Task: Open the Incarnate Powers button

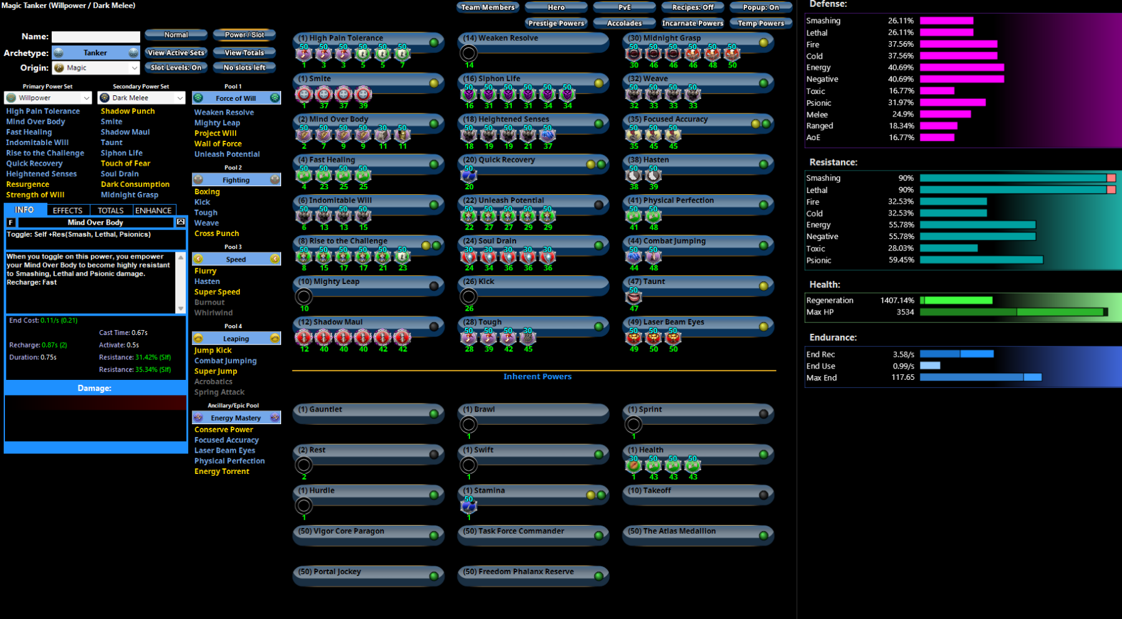Action: pyautogui.click(x=693, y=23)
